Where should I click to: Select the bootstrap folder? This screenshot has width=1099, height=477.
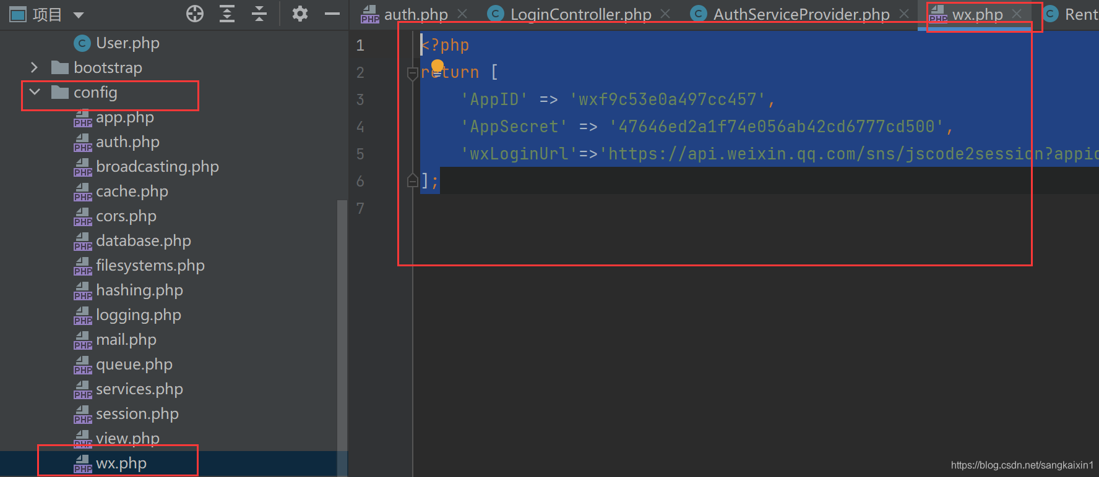[108, 67]
